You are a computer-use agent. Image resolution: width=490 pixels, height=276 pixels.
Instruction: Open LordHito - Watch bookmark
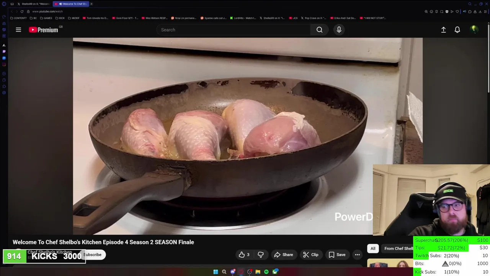pos(243,18)
